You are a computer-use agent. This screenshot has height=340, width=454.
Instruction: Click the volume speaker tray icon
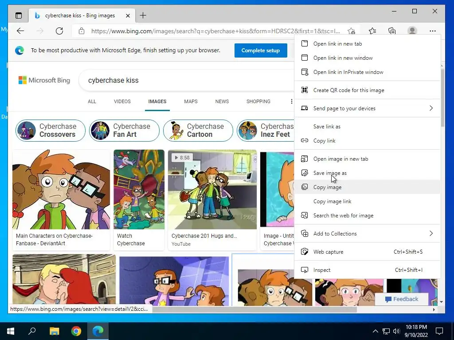396,331
